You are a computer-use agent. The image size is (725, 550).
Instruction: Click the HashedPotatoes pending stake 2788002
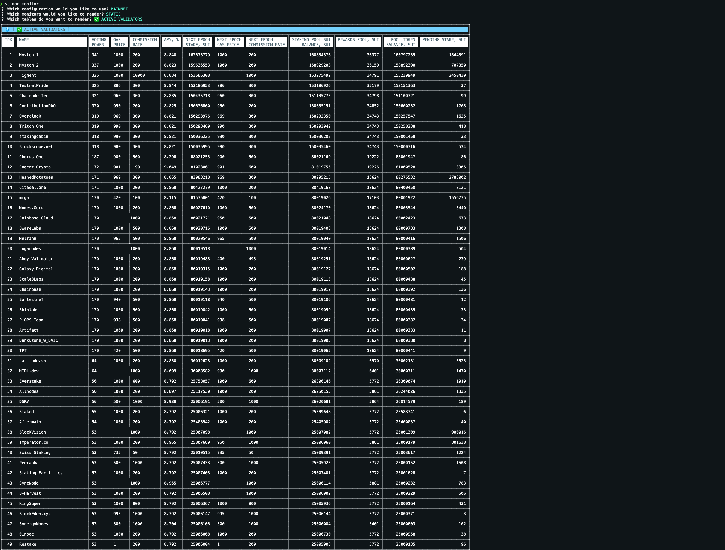[457, 177]
